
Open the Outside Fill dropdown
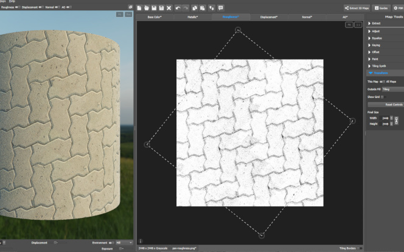point(392,89)
